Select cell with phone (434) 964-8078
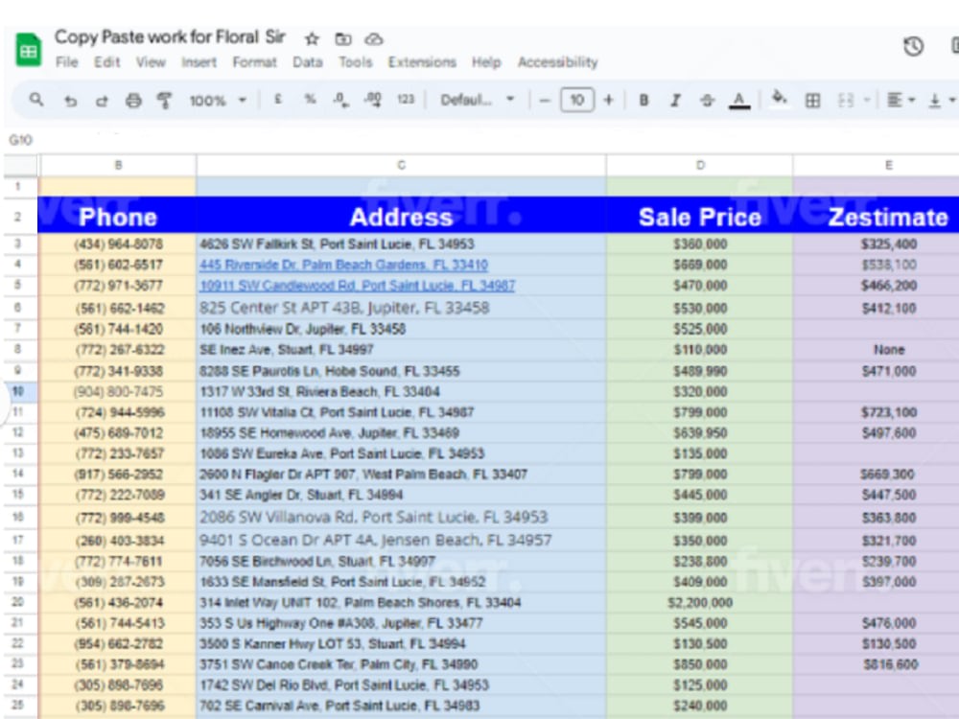 point(117,244)
